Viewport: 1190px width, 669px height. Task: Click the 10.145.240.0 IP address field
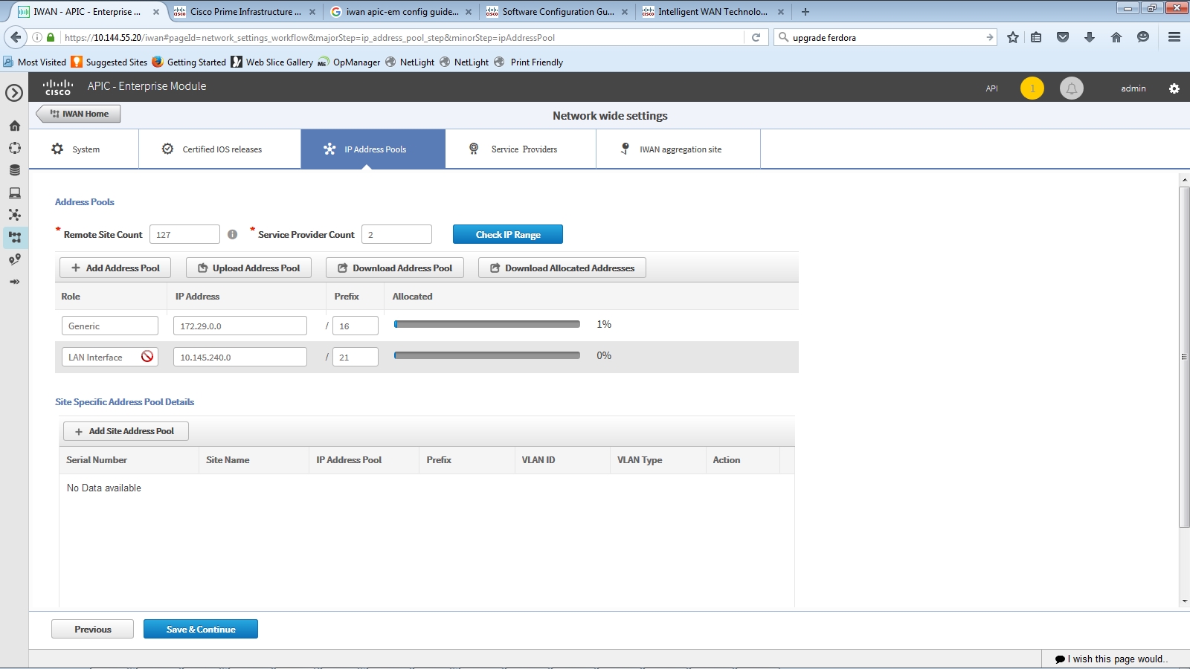click(x=240, y=357)
